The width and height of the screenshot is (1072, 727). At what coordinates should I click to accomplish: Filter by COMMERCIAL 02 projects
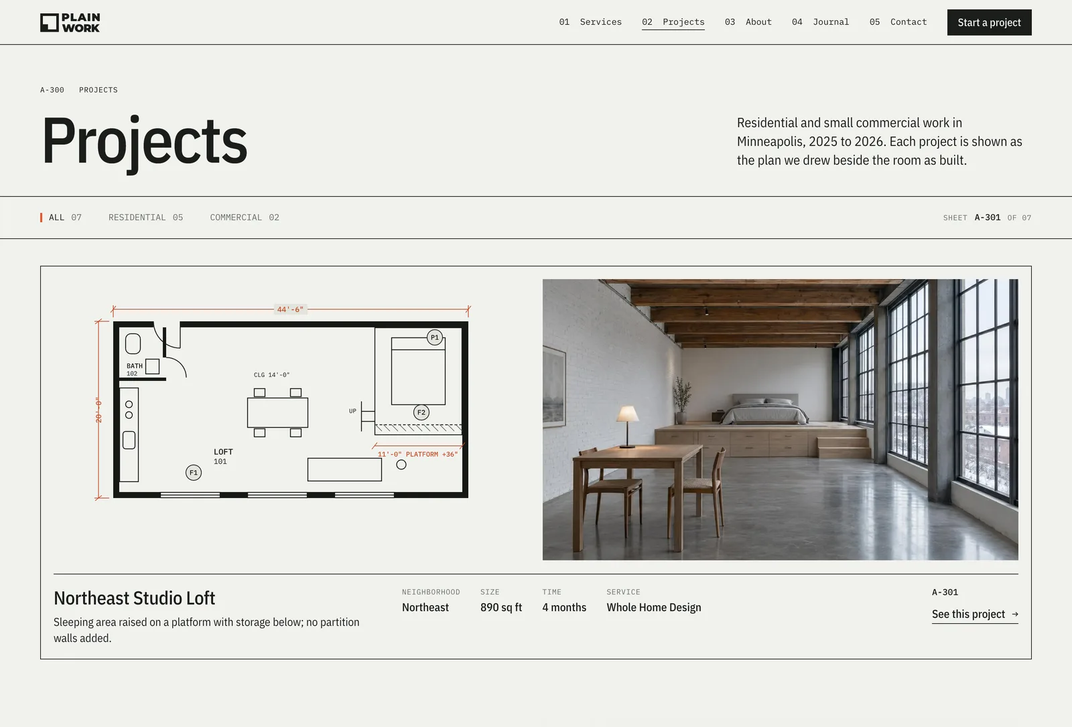[x=245, y=218]
